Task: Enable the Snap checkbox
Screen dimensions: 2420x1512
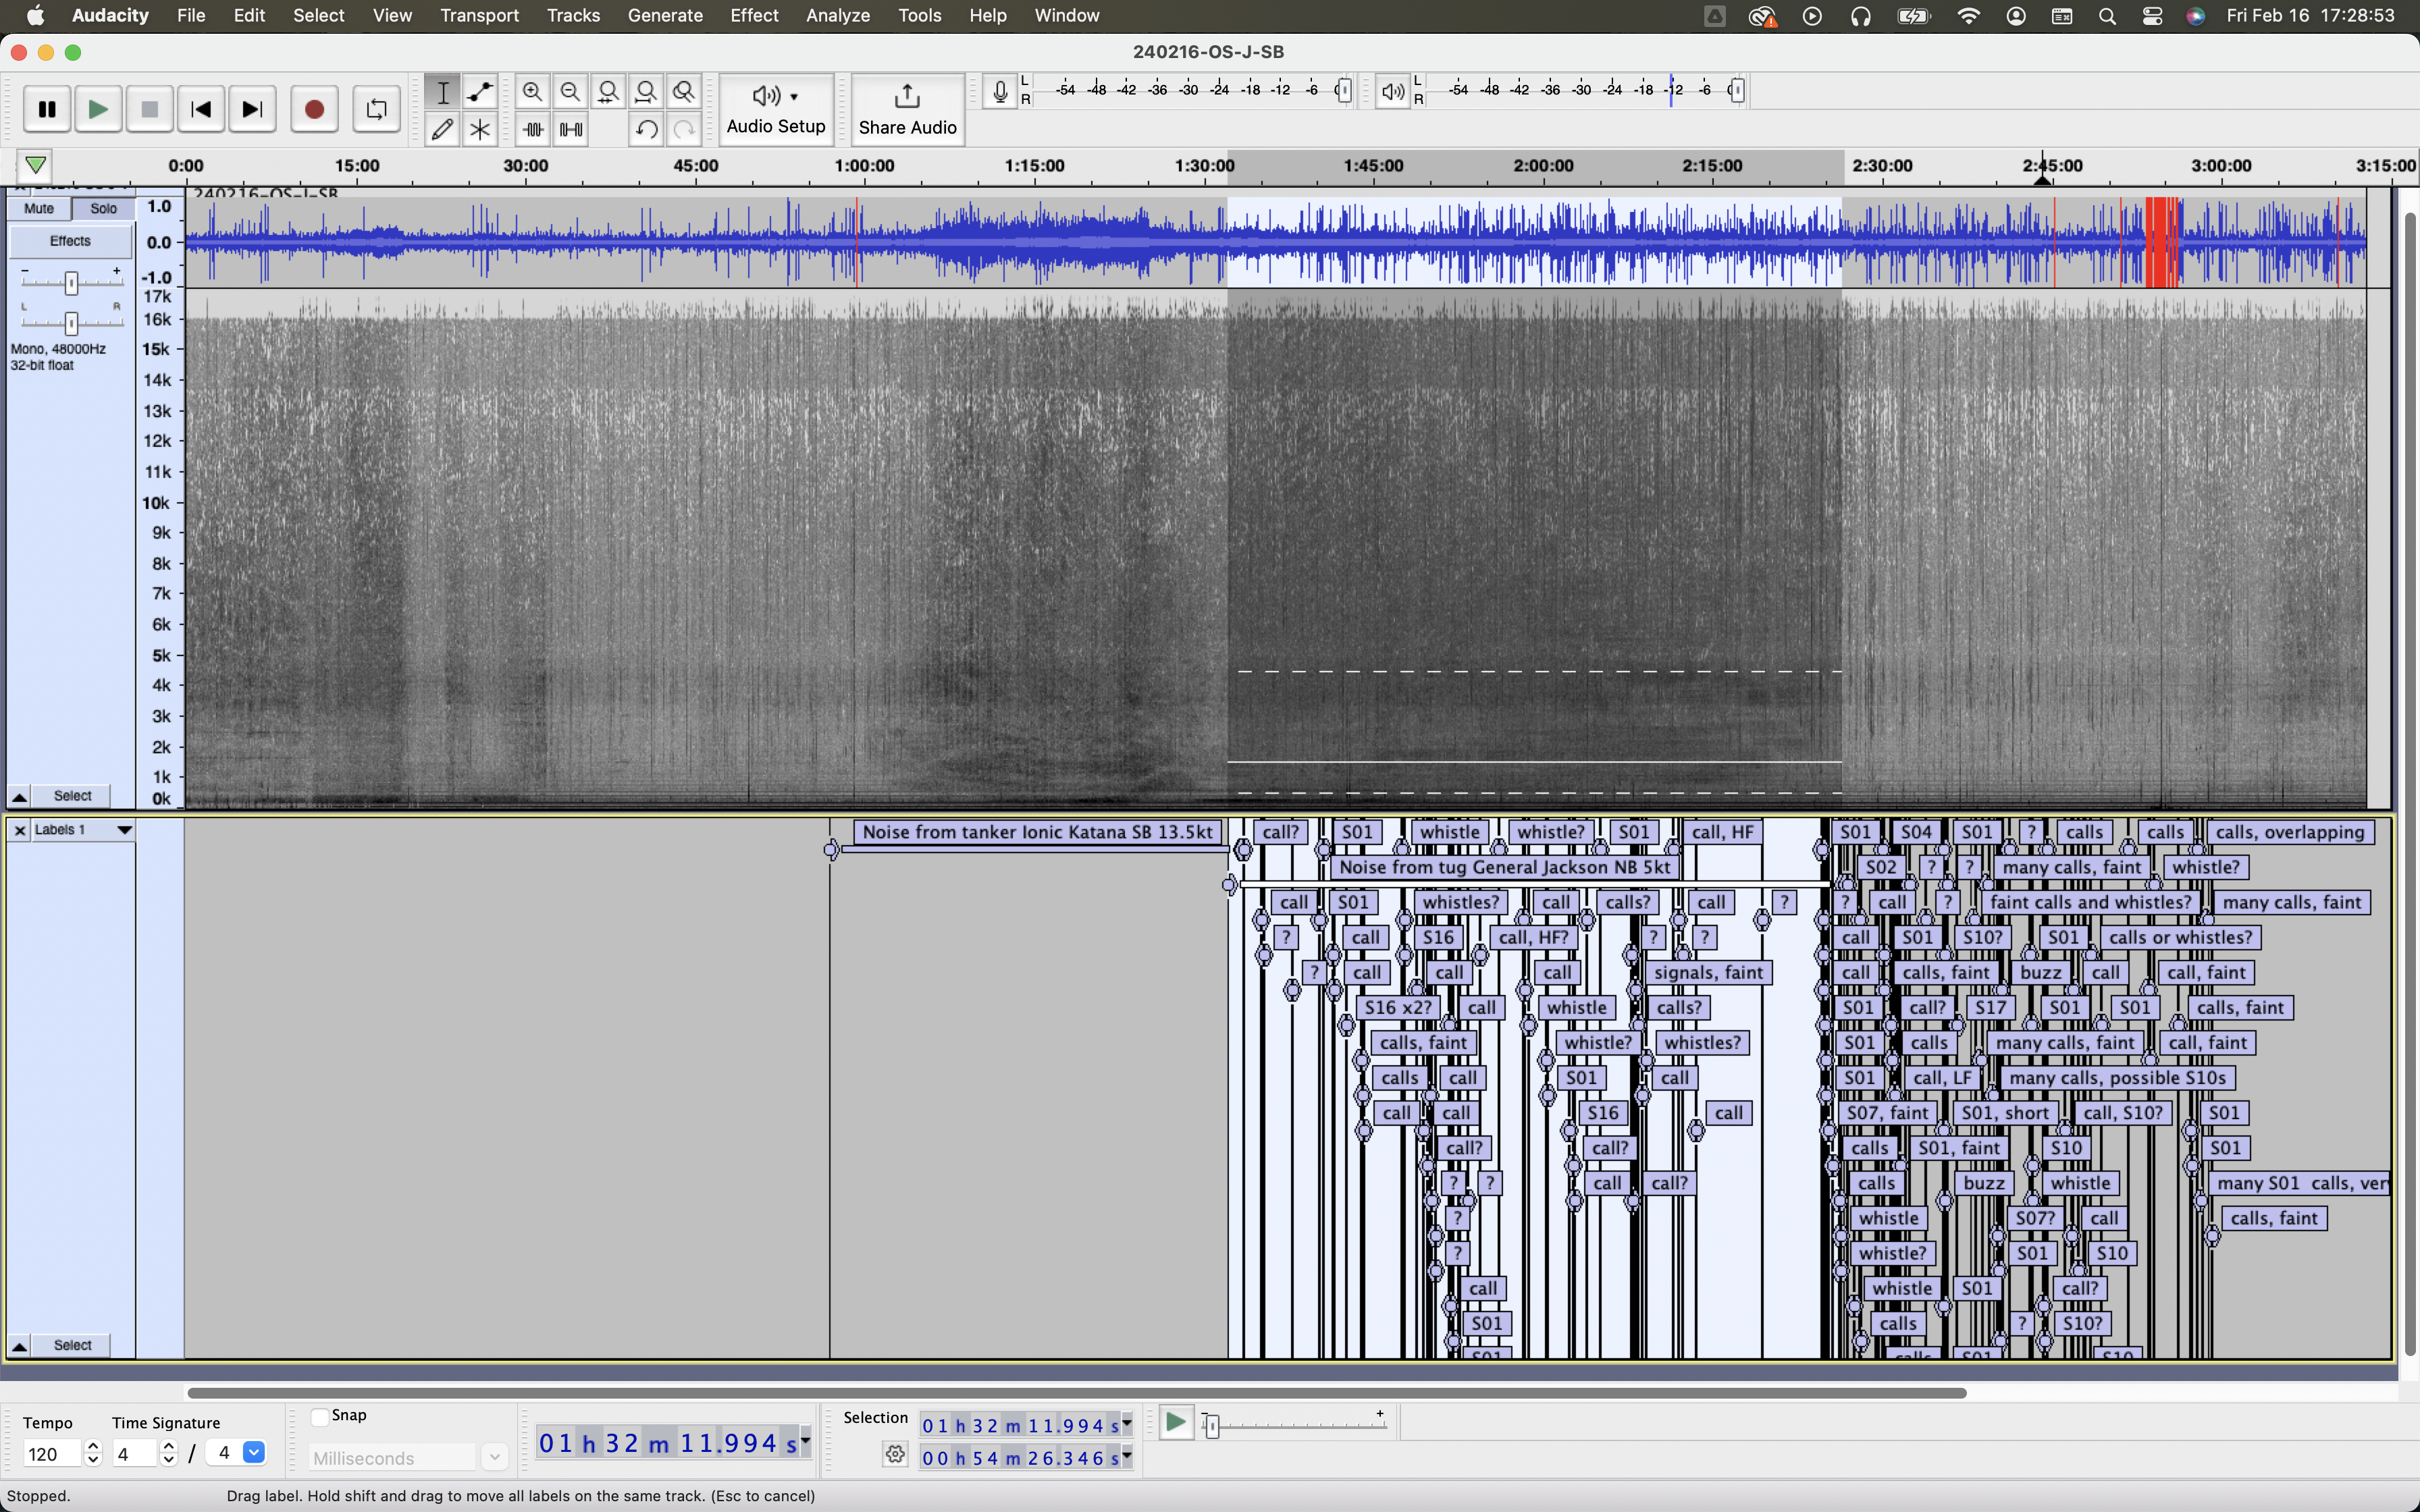Action: [320, 1416]
